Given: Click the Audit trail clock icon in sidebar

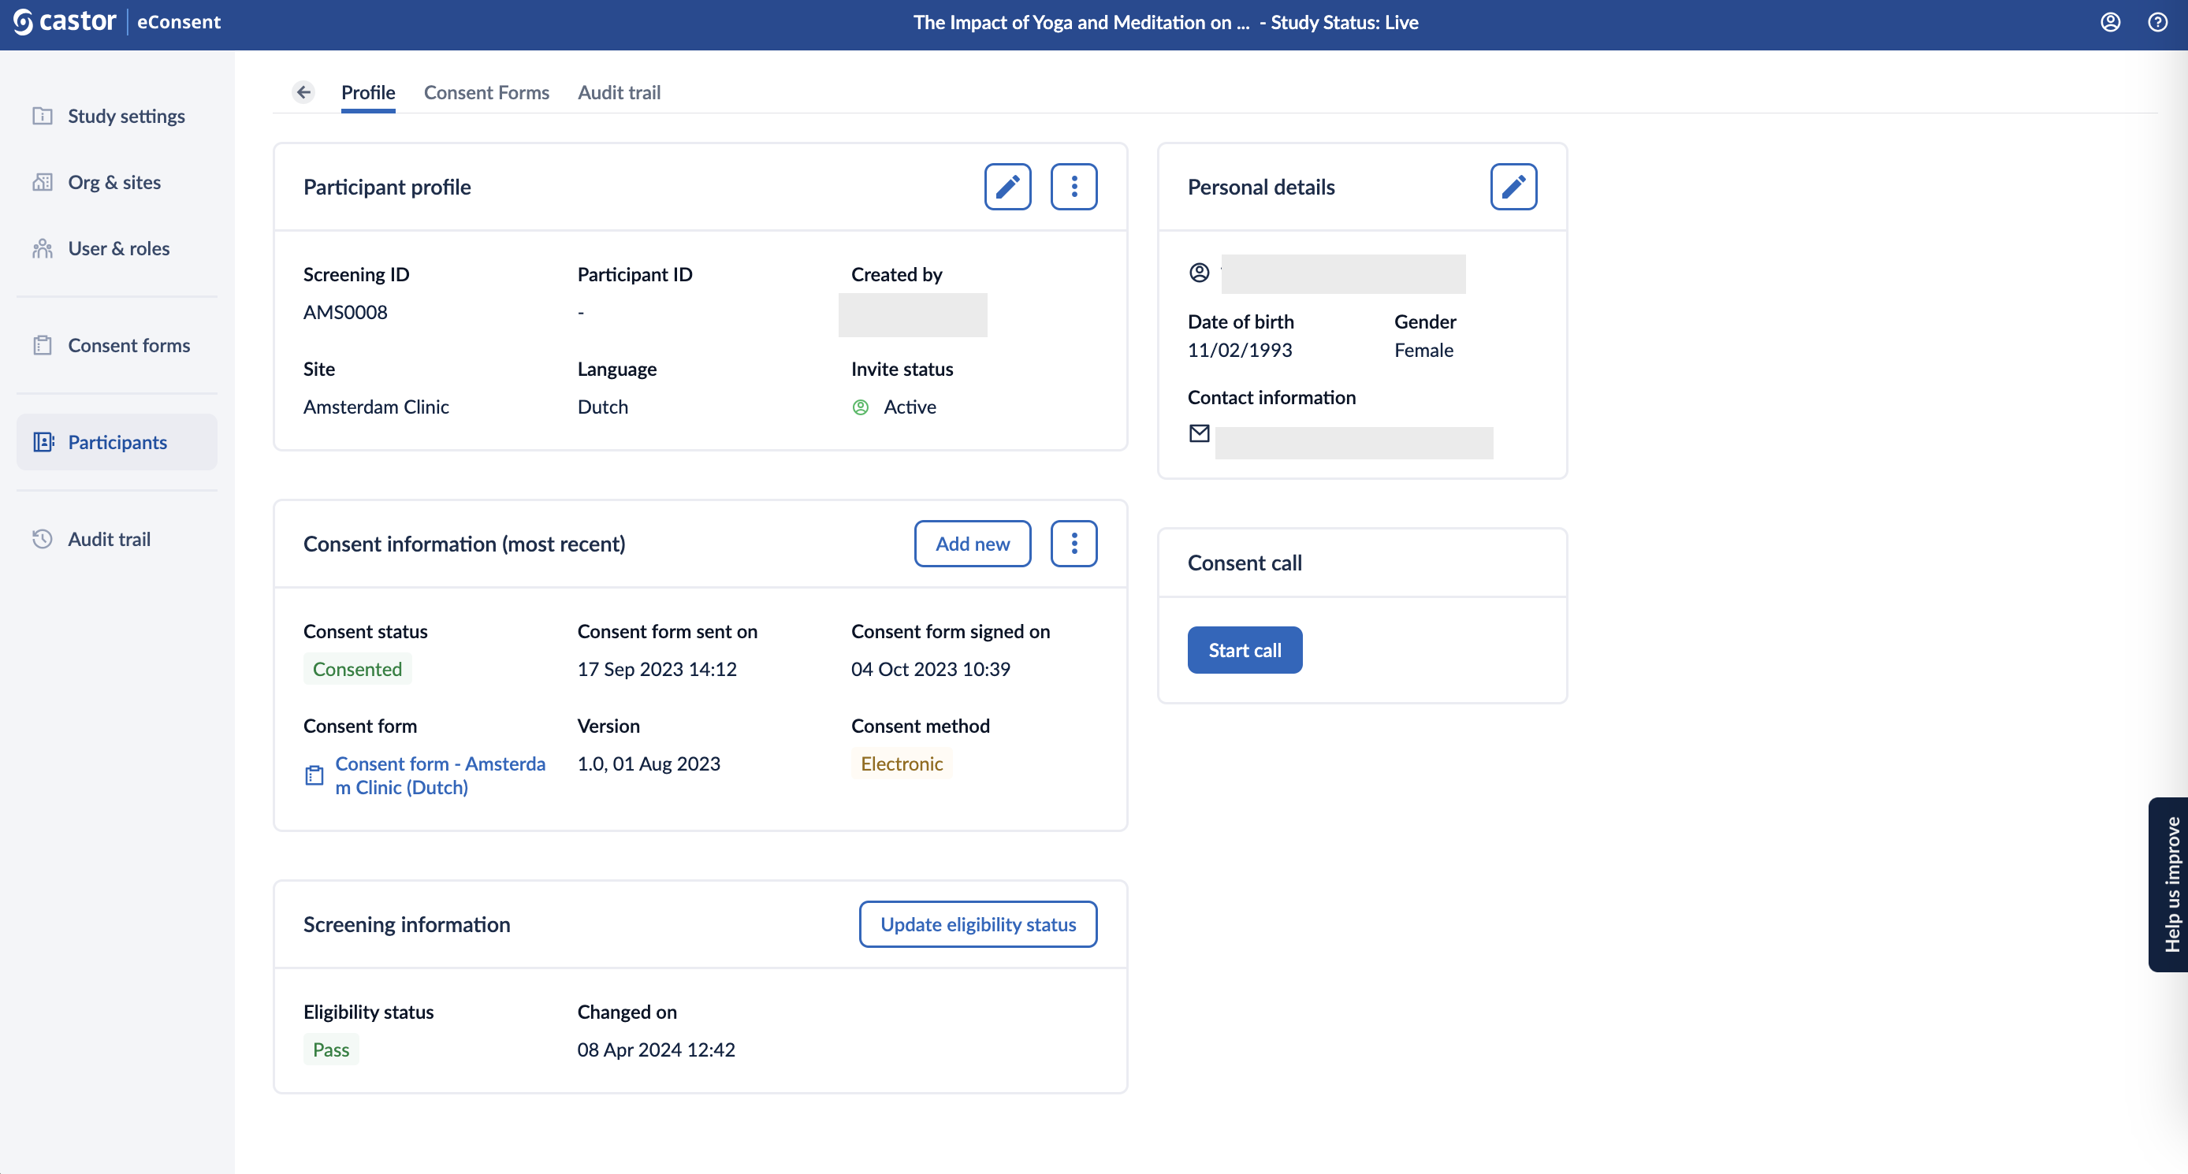Looking at the screenshot, I should tap(43, 538).
